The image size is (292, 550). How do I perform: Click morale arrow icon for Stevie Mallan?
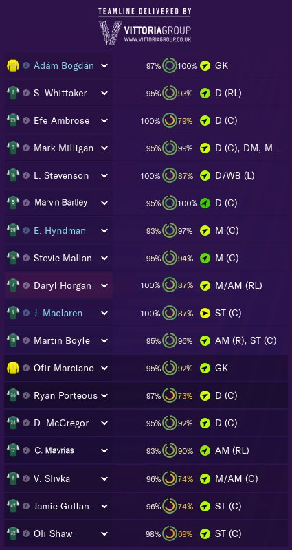coord(205,258)
